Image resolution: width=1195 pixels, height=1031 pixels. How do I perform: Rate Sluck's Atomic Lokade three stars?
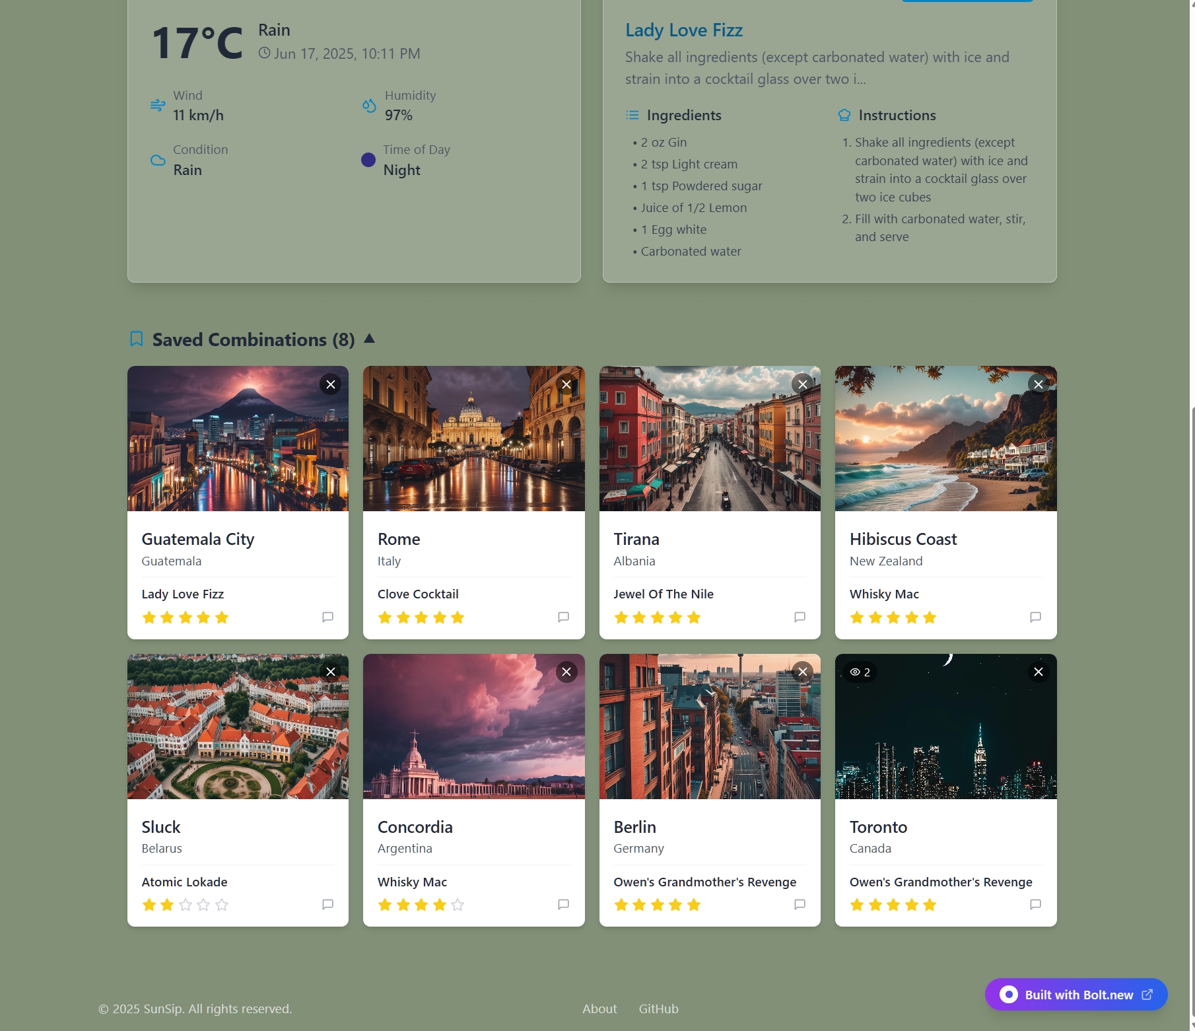click(186, 905)
